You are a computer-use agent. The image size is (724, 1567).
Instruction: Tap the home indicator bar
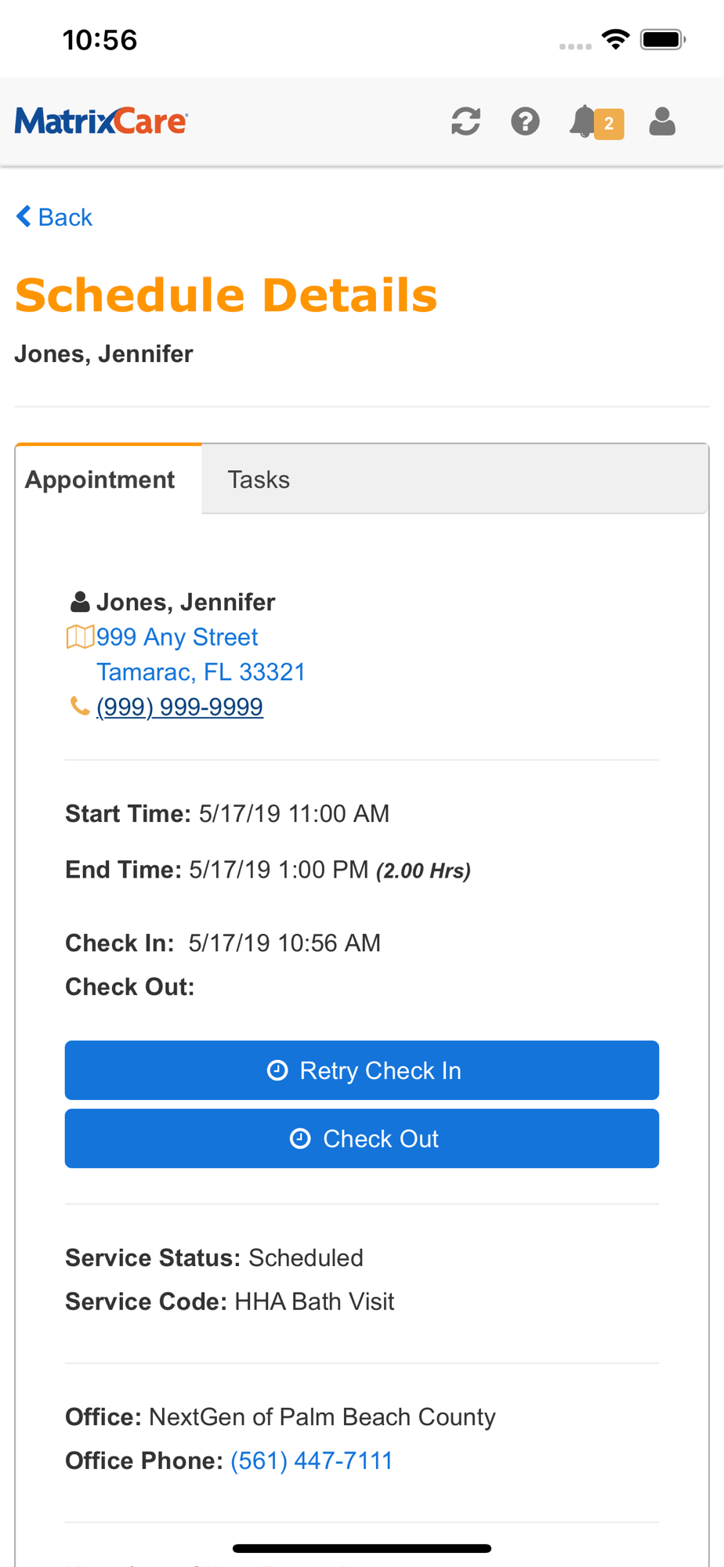[362, 1548]
